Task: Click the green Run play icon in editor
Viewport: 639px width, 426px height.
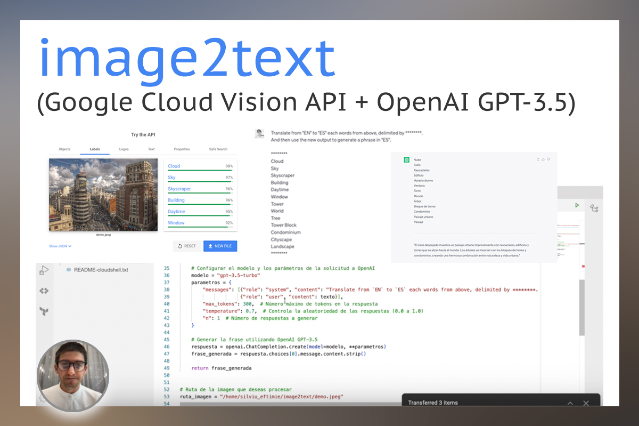Action: 577,205
